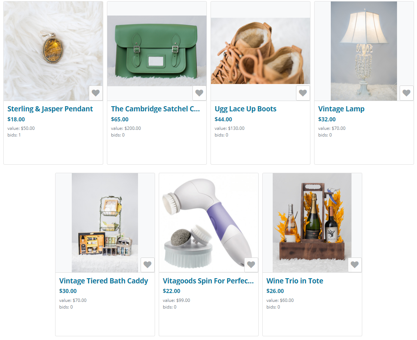Favorite the Wine Trio in Tote
Viewport: 417px width, 340px height.
pyautogui.click(x=355, y=265)
